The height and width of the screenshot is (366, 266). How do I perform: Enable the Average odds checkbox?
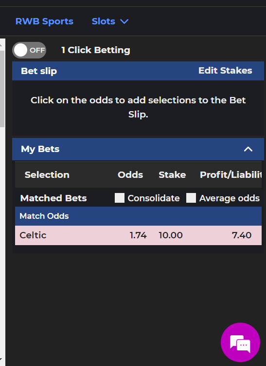pos(191,198)
